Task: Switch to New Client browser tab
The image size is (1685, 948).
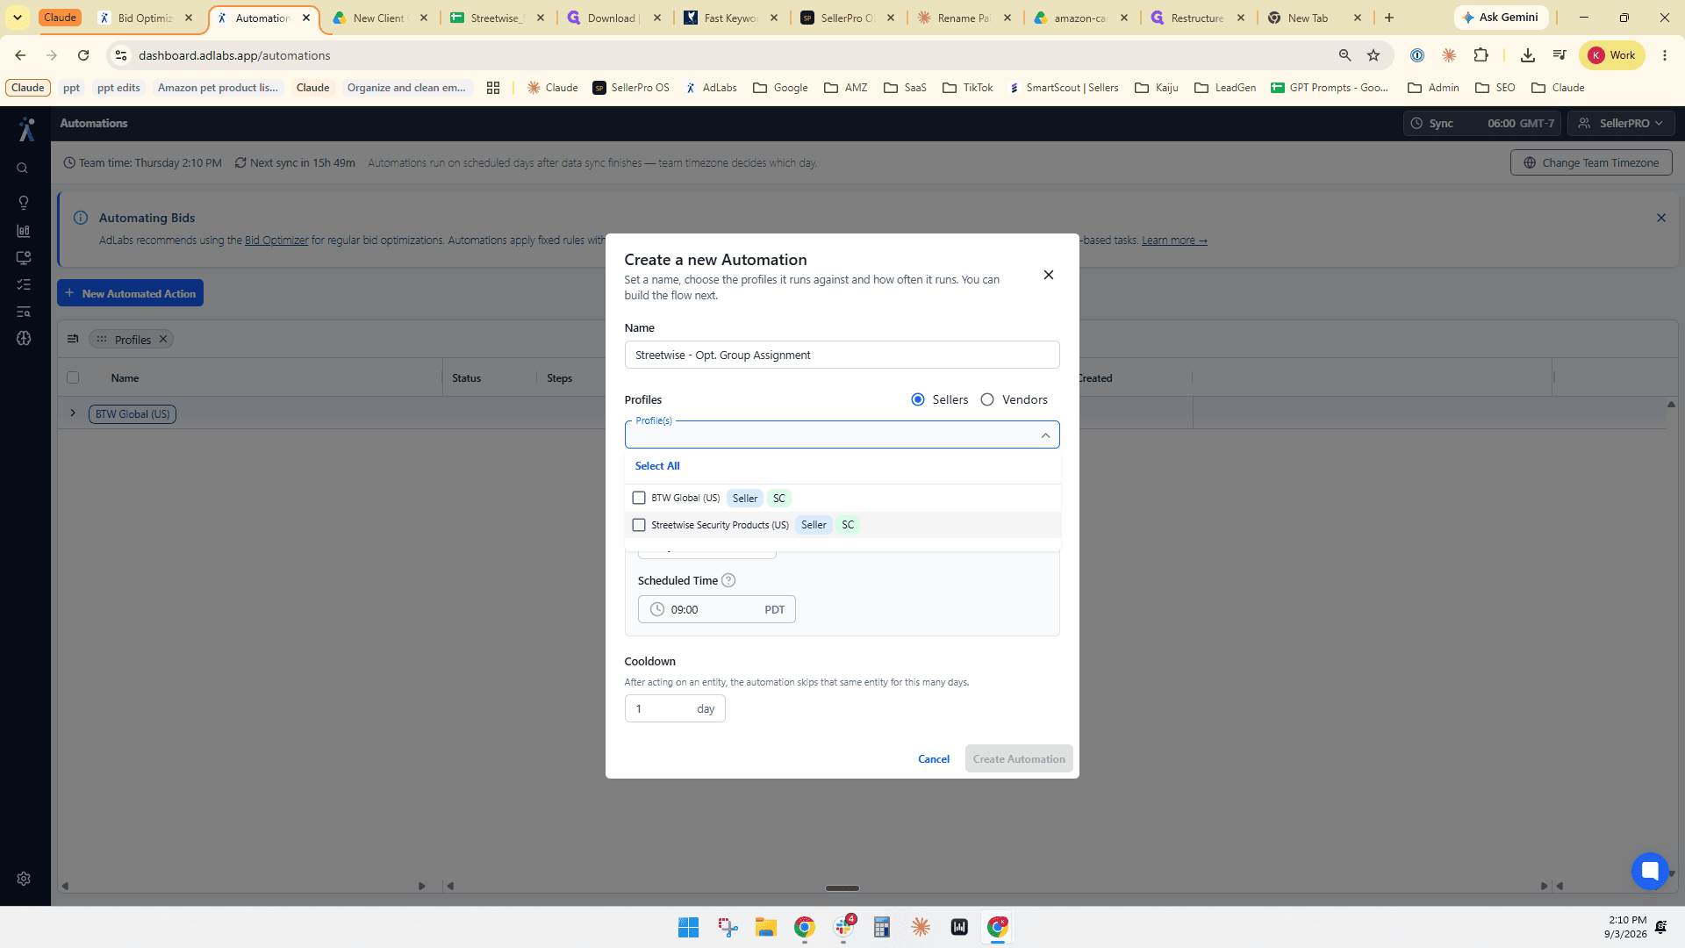Action: click(x=380, y=18)
